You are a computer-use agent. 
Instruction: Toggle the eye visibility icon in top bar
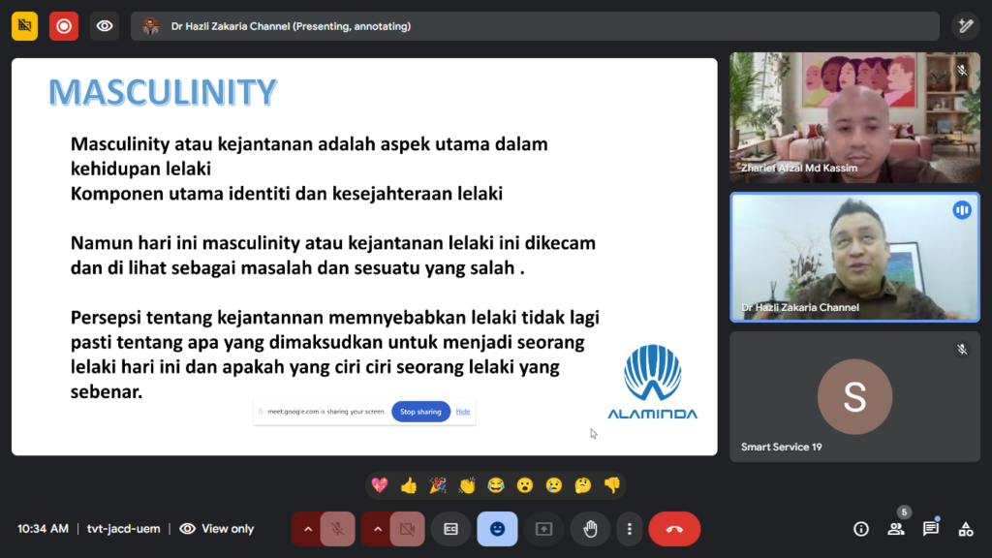point(105,26)
